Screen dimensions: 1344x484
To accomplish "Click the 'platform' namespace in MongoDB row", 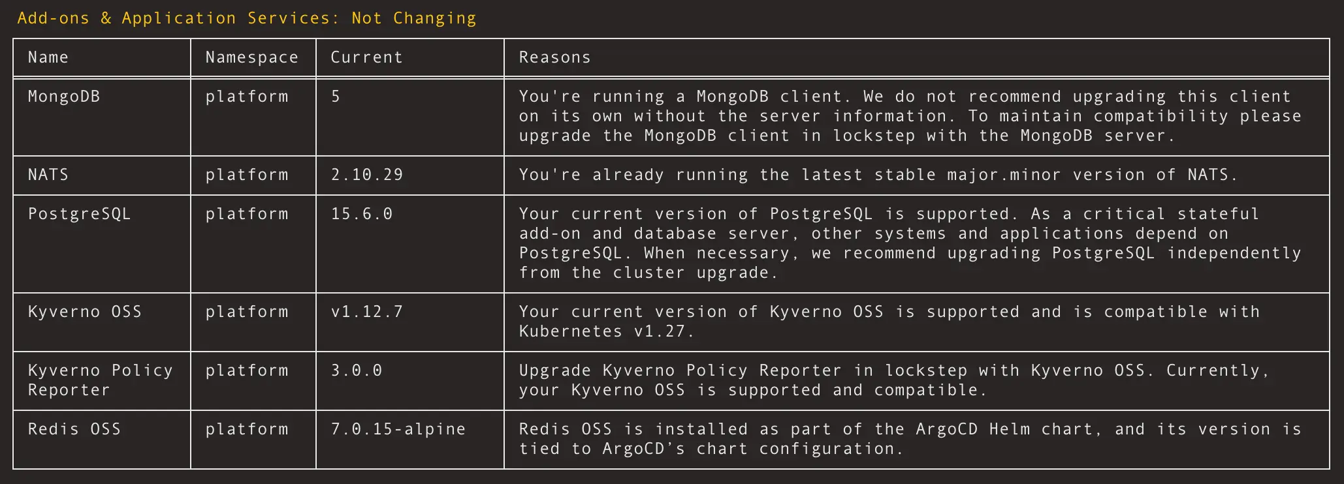I will pos(247,97).
